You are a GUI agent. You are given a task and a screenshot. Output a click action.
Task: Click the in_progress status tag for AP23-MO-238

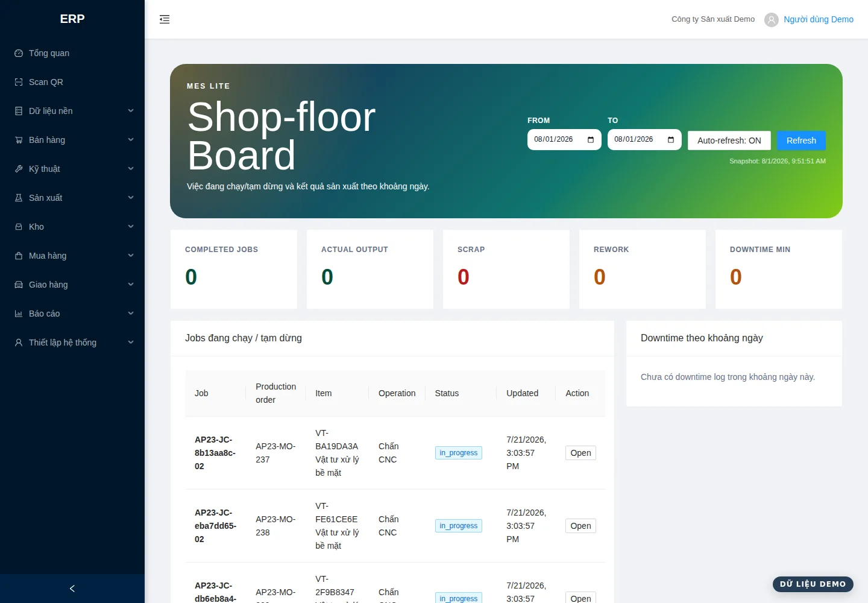[459, 526]
